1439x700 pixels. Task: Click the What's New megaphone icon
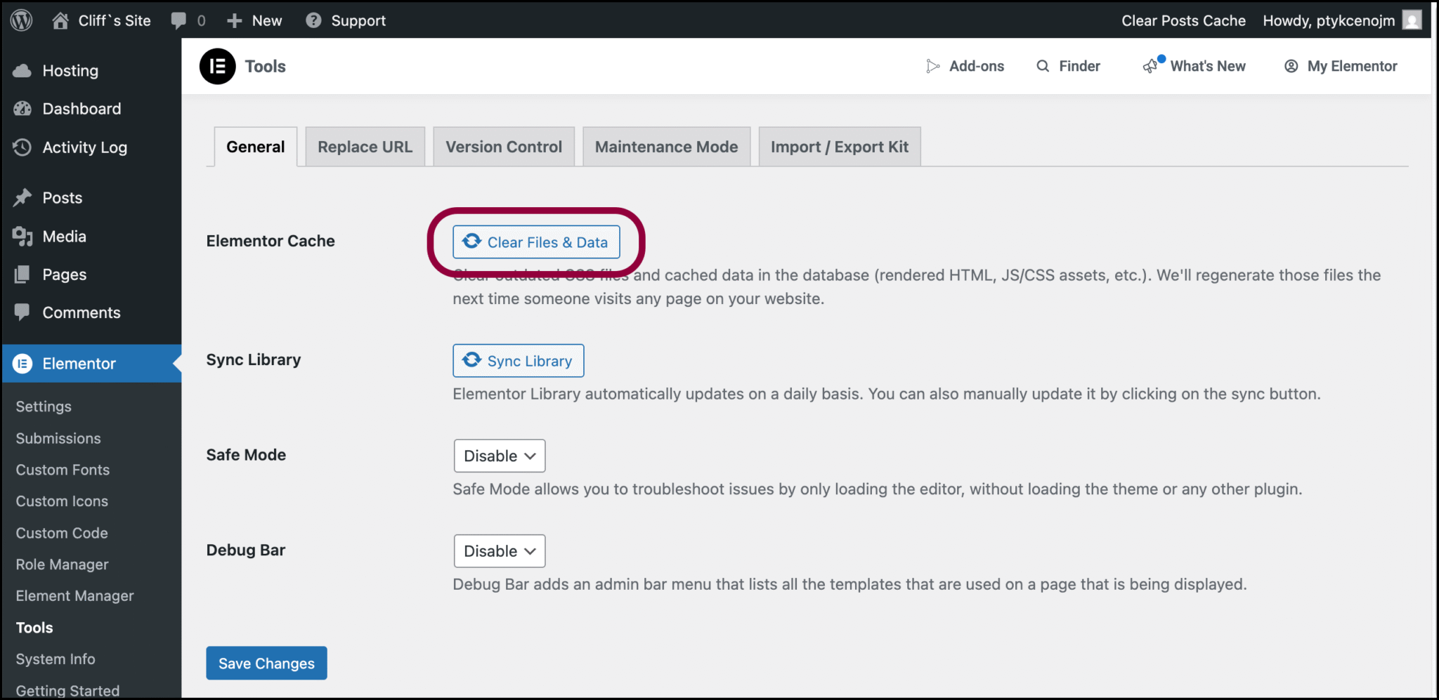click(x=1150, y=65)
